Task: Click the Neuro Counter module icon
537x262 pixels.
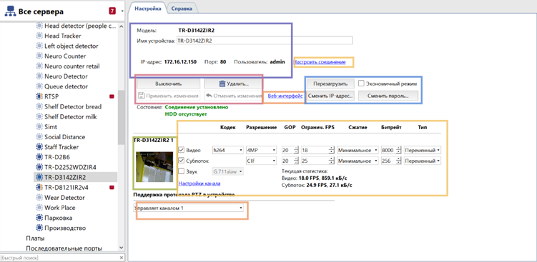Action: [39, 56]
